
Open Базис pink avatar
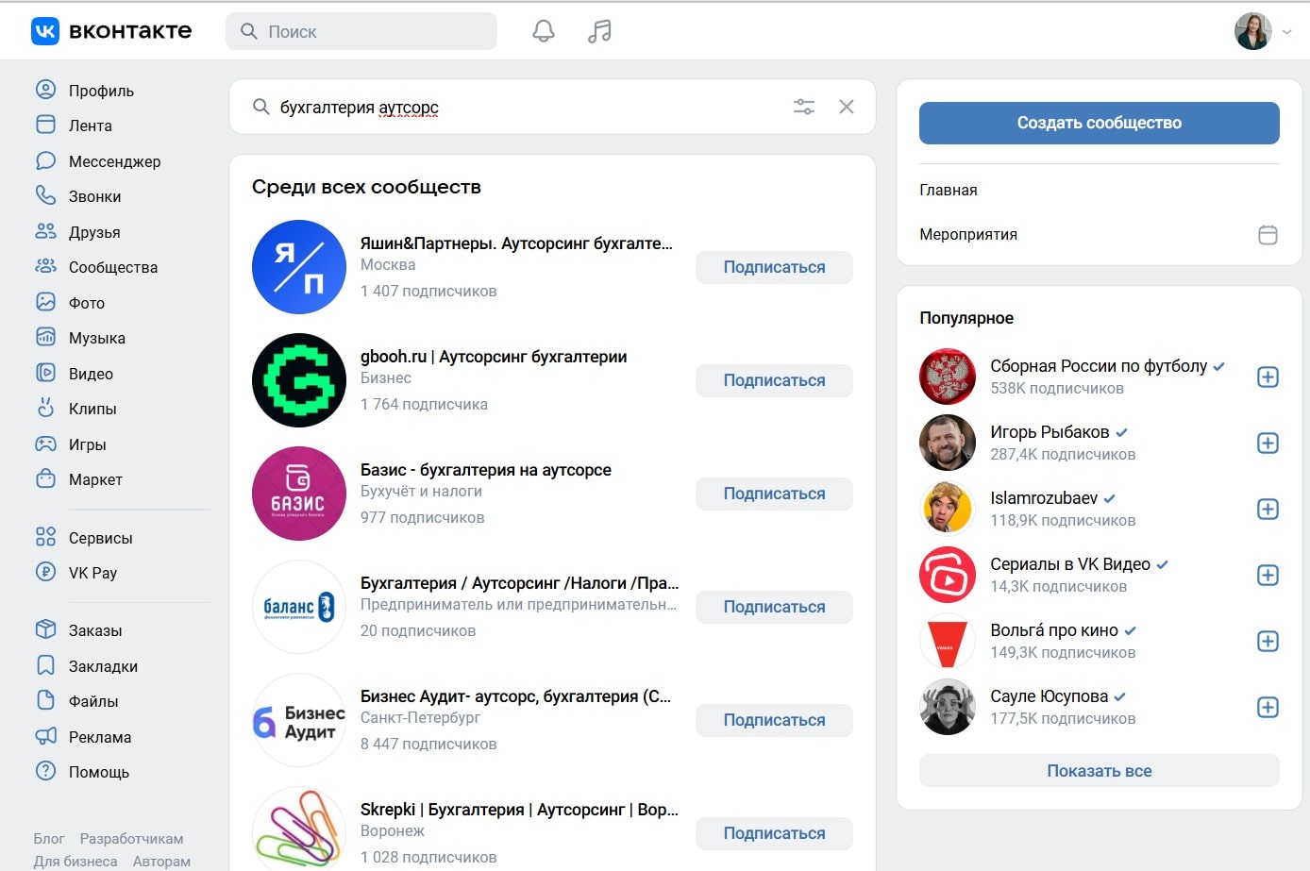pos(299,494)
